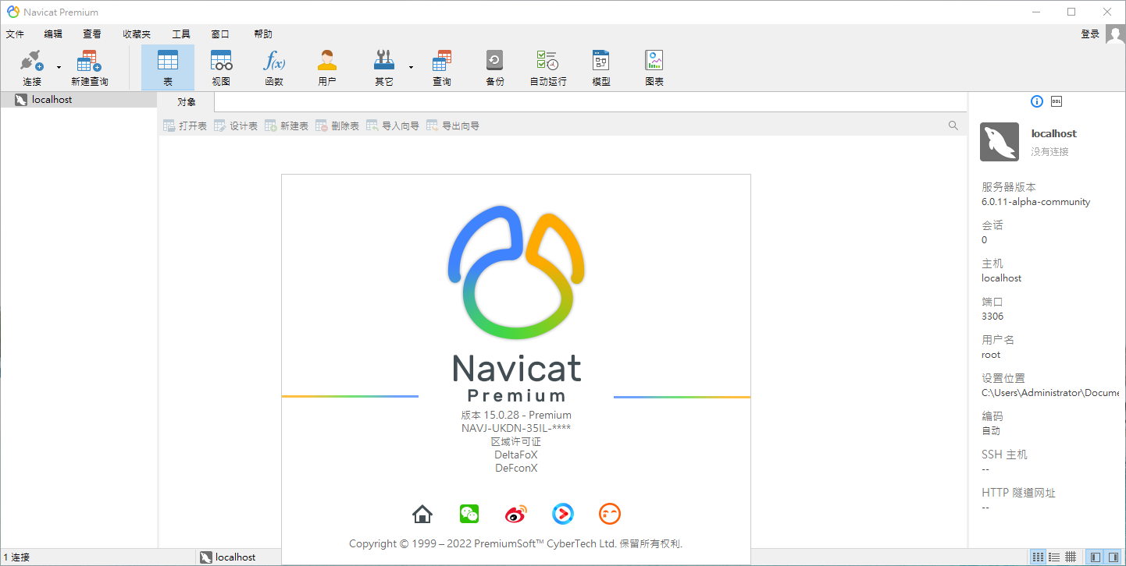This screenshot has height=566, width=1126.
Task: Click the "没有连接" status text
Action: tap(1049, 152)
